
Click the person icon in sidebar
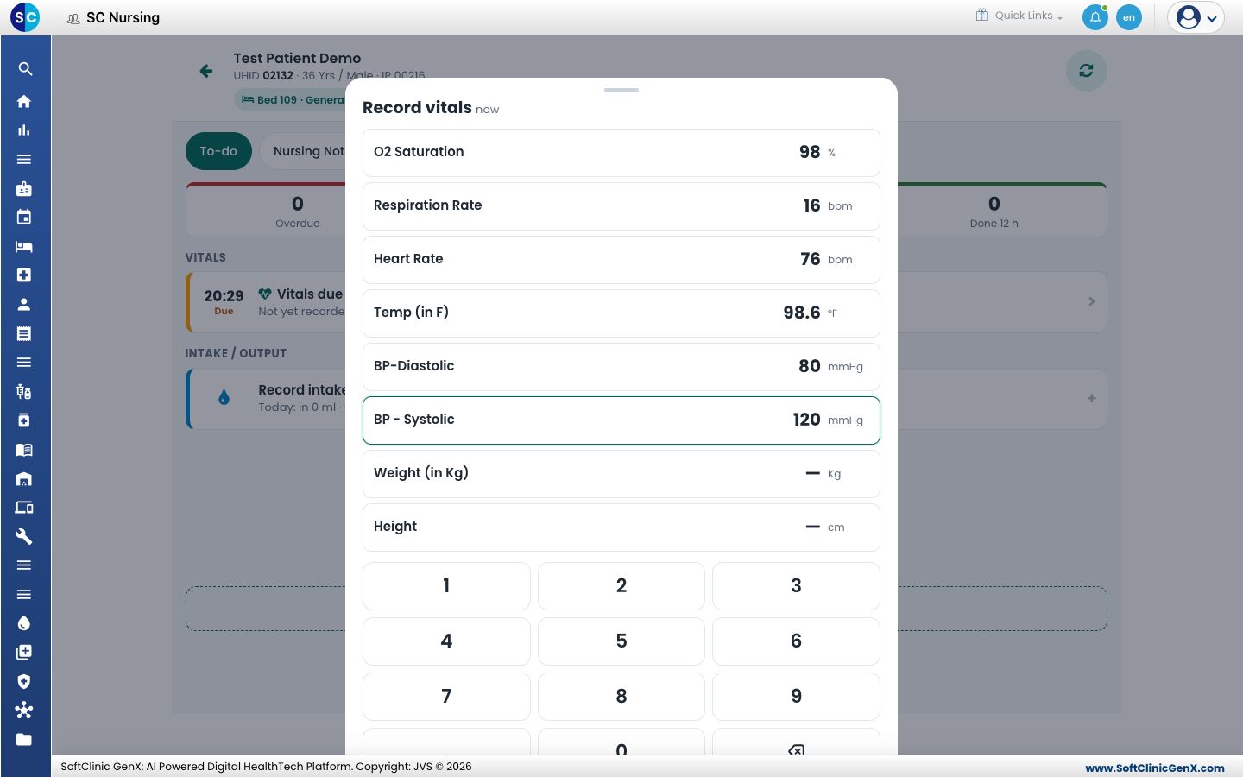[24, 304]
